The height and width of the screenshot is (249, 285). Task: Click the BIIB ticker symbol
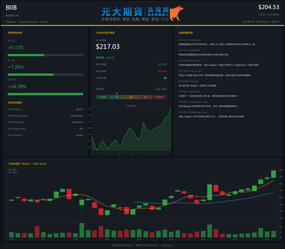click(11, 7)
